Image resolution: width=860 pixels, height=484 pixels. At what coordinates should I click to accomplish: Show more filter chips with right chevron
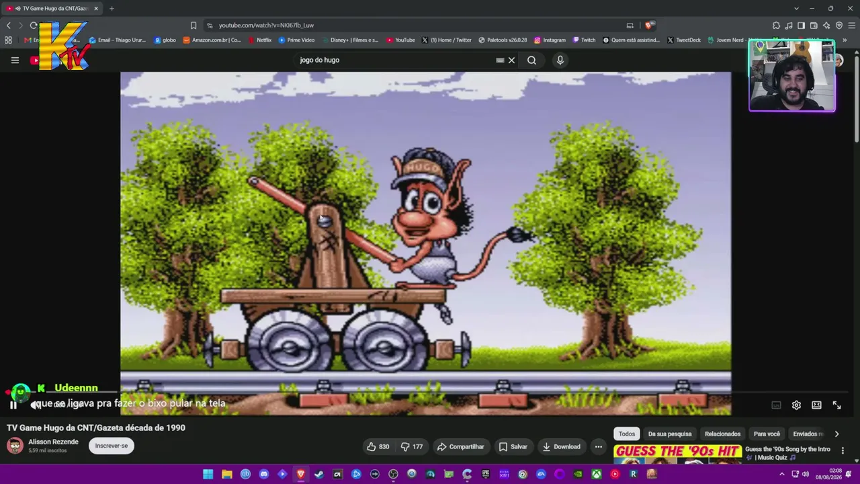[x=836, y=434]
